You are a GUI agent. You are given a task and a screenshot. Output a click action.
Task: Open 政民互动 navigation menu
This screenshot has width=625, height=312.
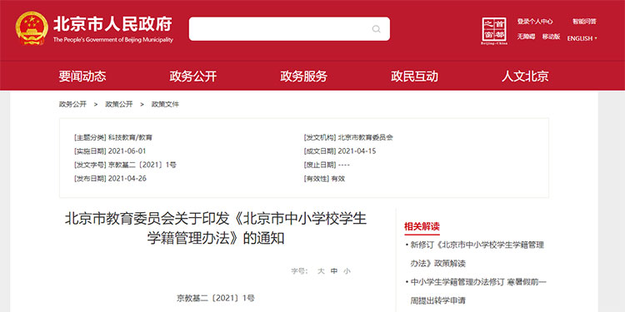(414, 76)
